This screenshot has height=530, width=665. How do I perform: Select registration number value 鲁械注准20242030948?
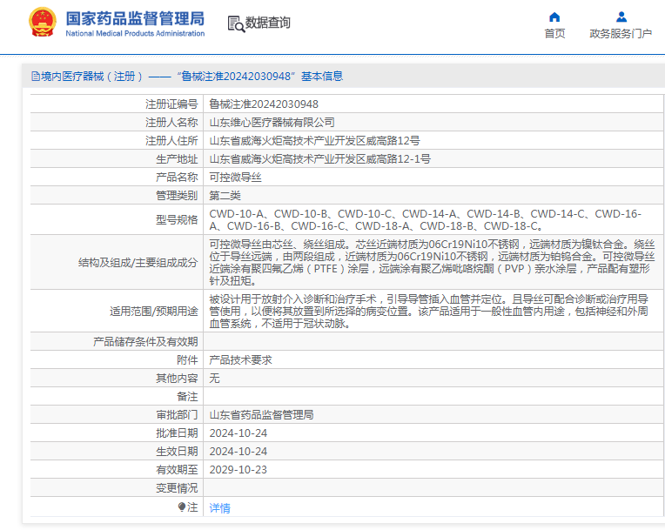point(264,104)
